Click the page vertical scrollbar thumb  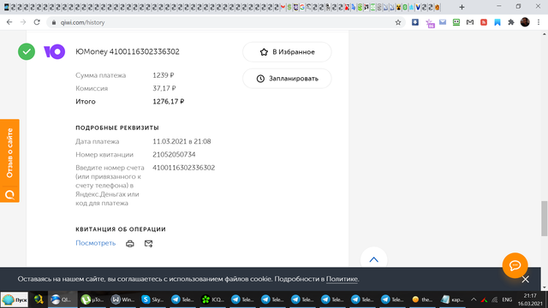point(545,219)
